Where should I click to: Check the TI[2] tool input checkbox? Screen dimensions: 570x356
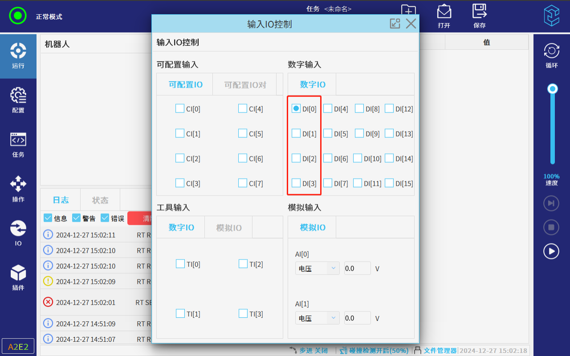243,264
